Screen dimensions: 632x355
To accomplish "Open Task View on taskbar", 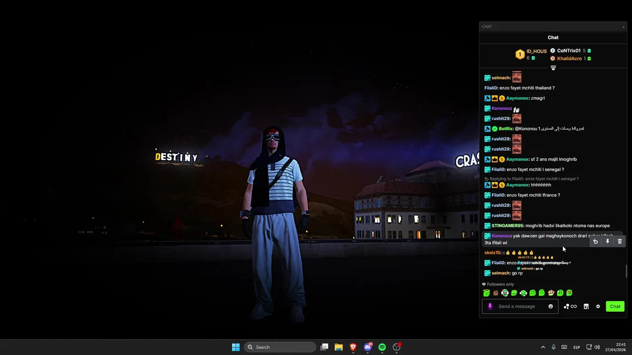I will click(324, 347).
